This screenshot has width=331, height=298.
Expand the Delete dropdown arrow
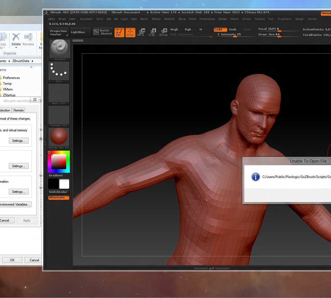(x=16, y=48)
